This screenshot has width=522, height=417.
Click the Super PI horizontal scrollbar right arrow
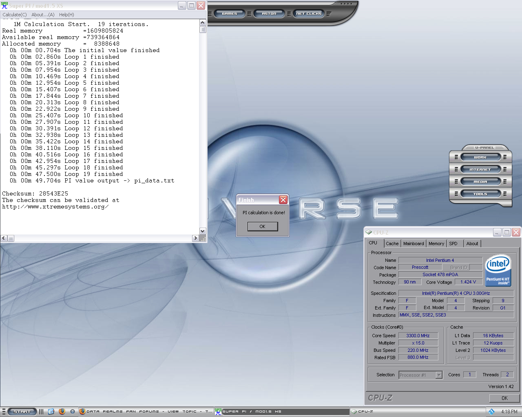click(x=195, y=238)
